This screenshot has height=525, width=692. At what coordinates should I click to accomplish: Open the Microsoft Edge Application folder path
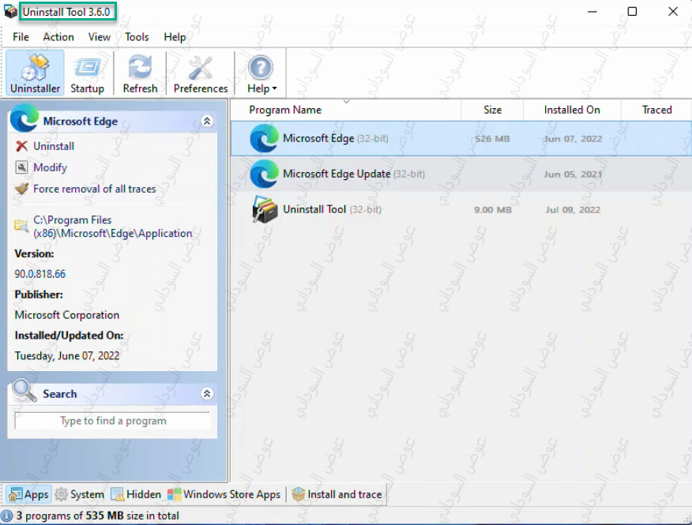112,227
